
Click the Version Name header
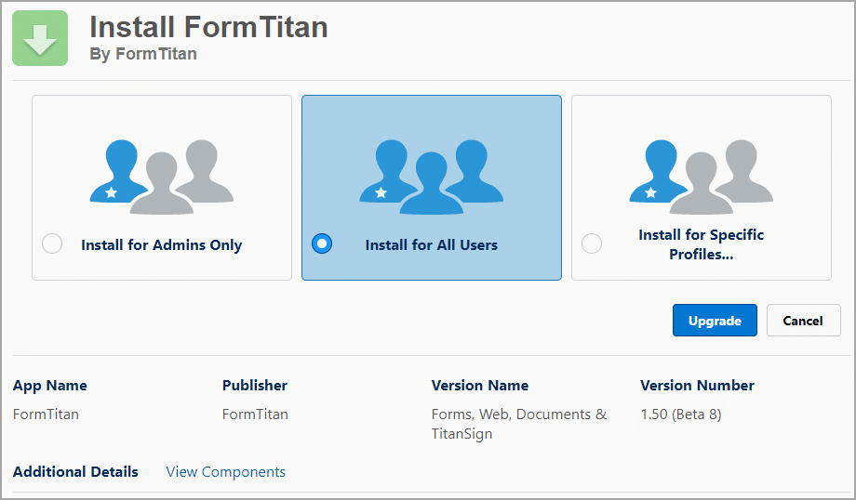point(480,386)
